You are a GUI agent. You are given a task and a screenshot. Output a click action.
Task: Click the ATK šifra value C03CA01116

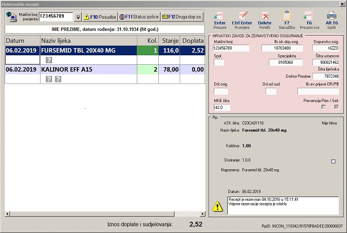(253, 123)
